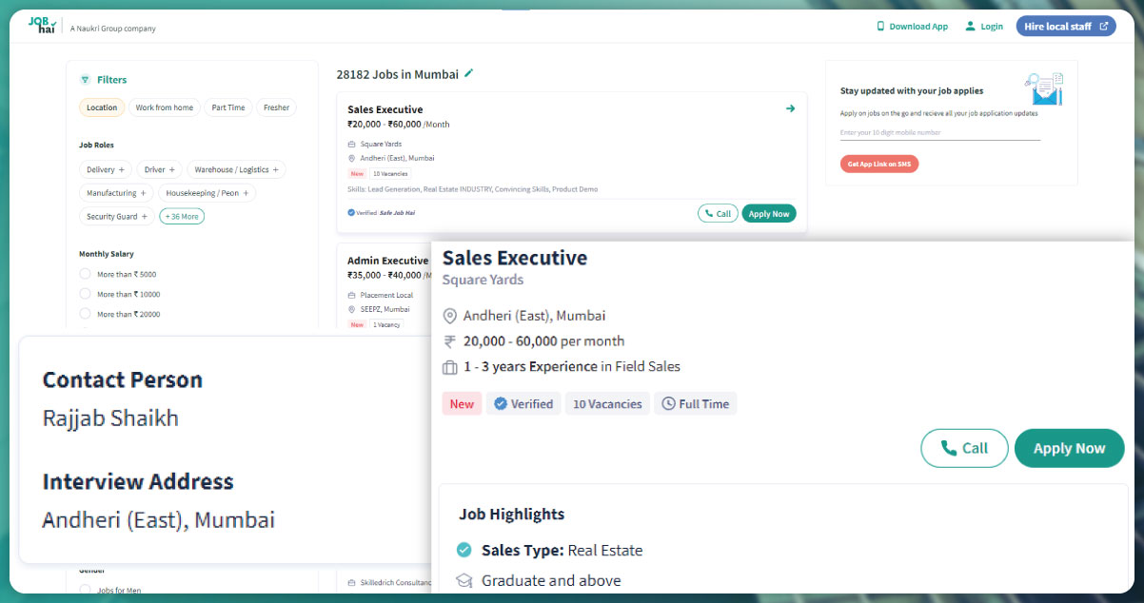
Task: Click the New tag in the job detail
Action: click(x=462, y=404)
